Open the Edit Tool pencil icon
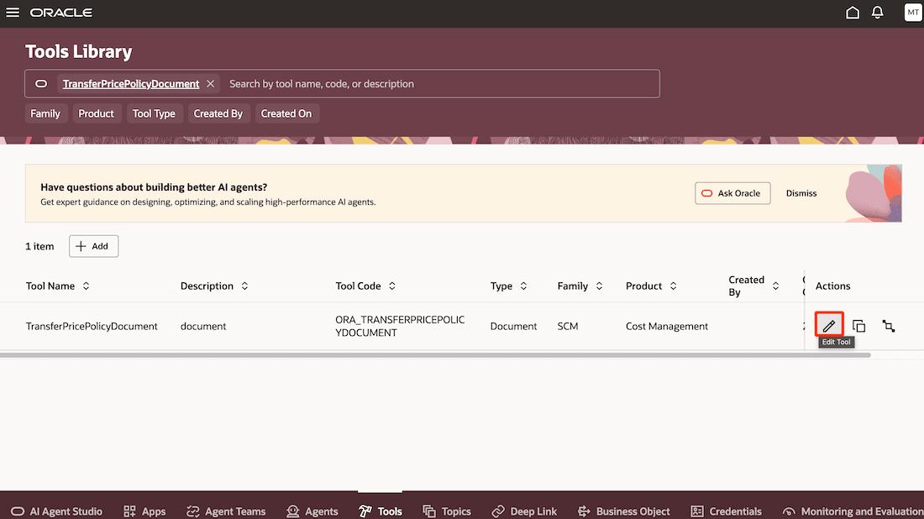Viewport: 924px width, 519px height. tap(829, 325)
